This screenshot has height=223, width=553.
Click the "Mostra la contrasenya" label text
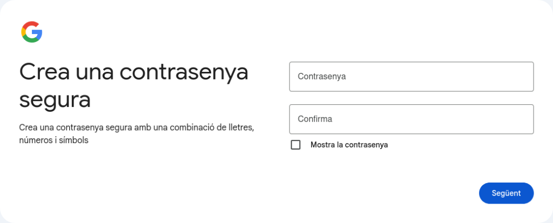tap(349, 145)
